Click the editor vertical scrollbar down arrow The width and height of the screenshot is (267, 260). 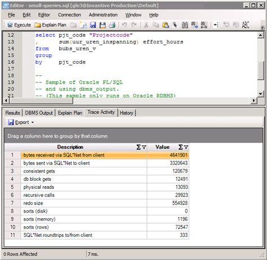point(260,94)
